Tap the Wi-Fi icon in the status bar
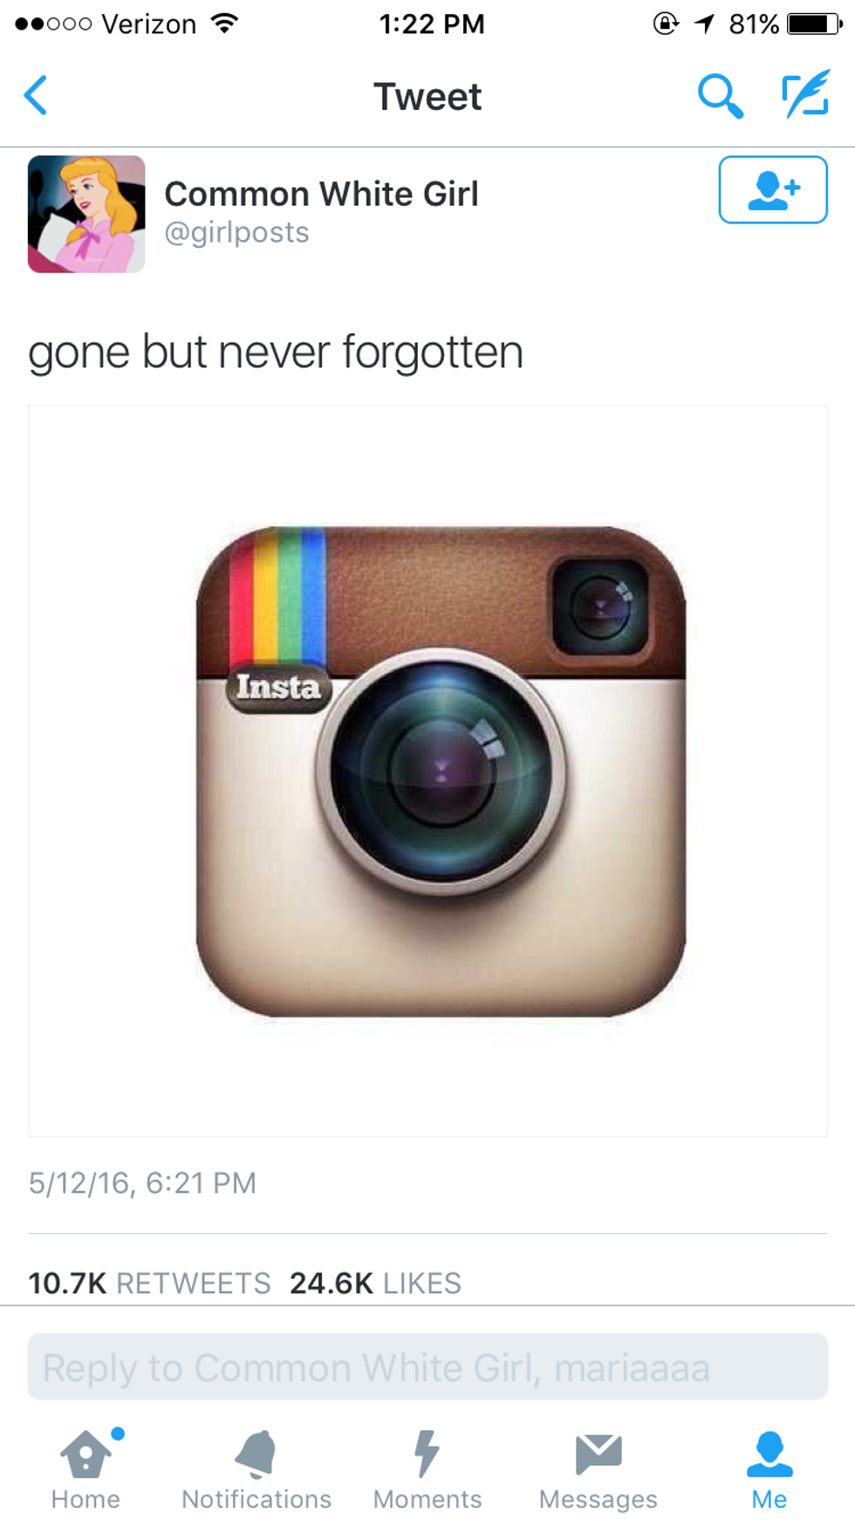 click(225, 24)
